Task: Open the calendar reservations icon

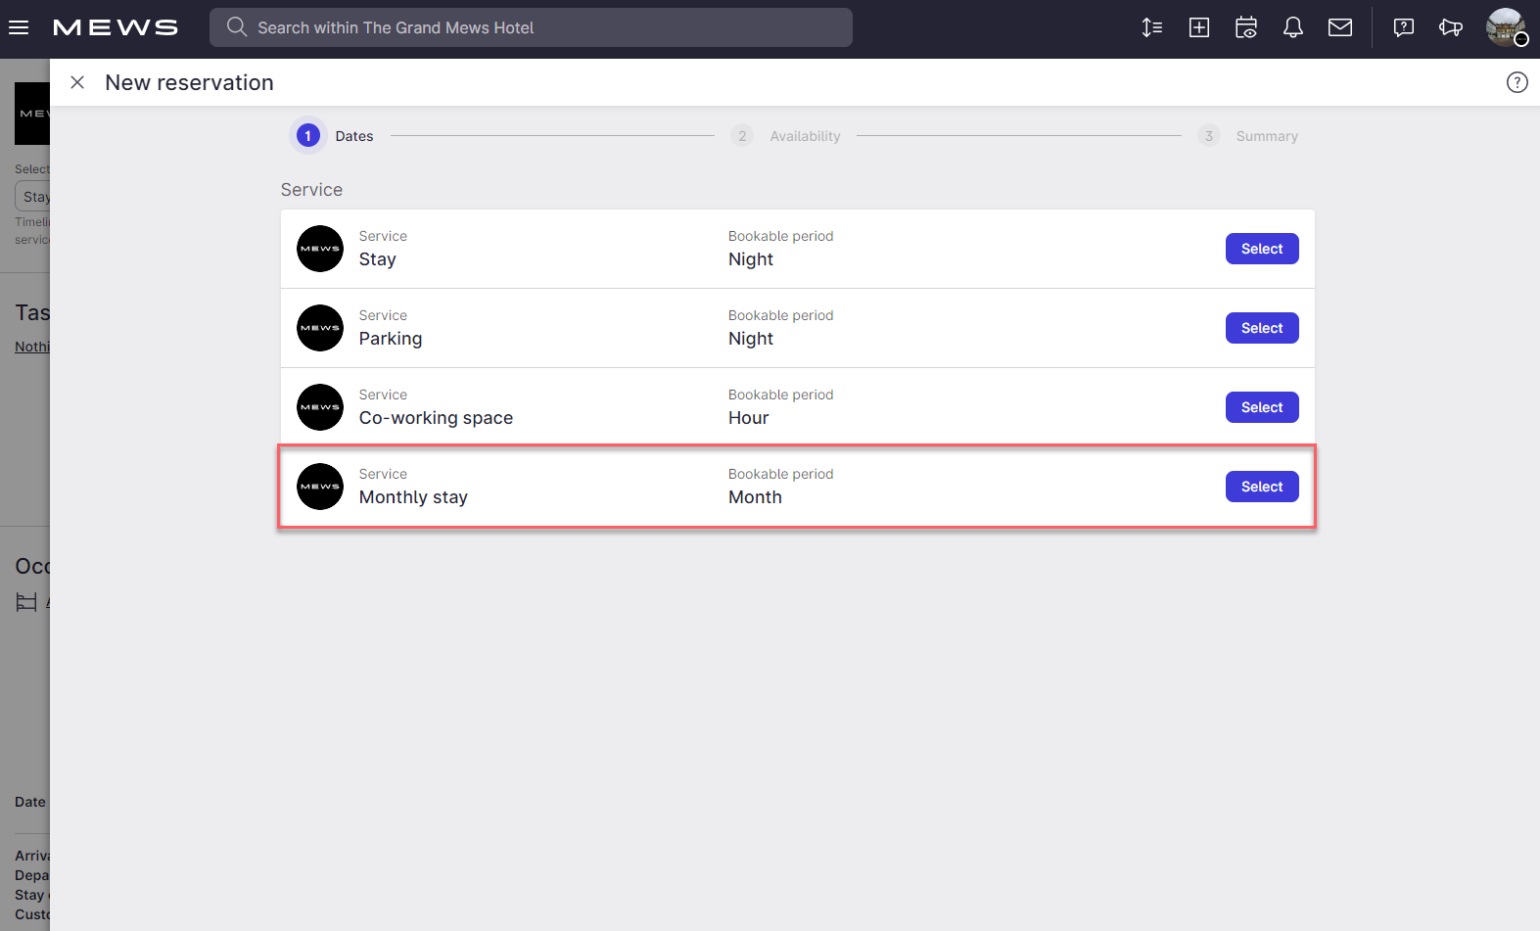Action: (1246, 27)
